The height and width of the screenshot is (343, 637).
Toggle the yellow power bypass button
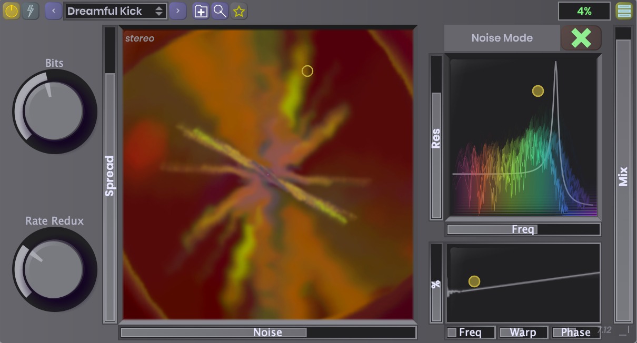[12, 11]
